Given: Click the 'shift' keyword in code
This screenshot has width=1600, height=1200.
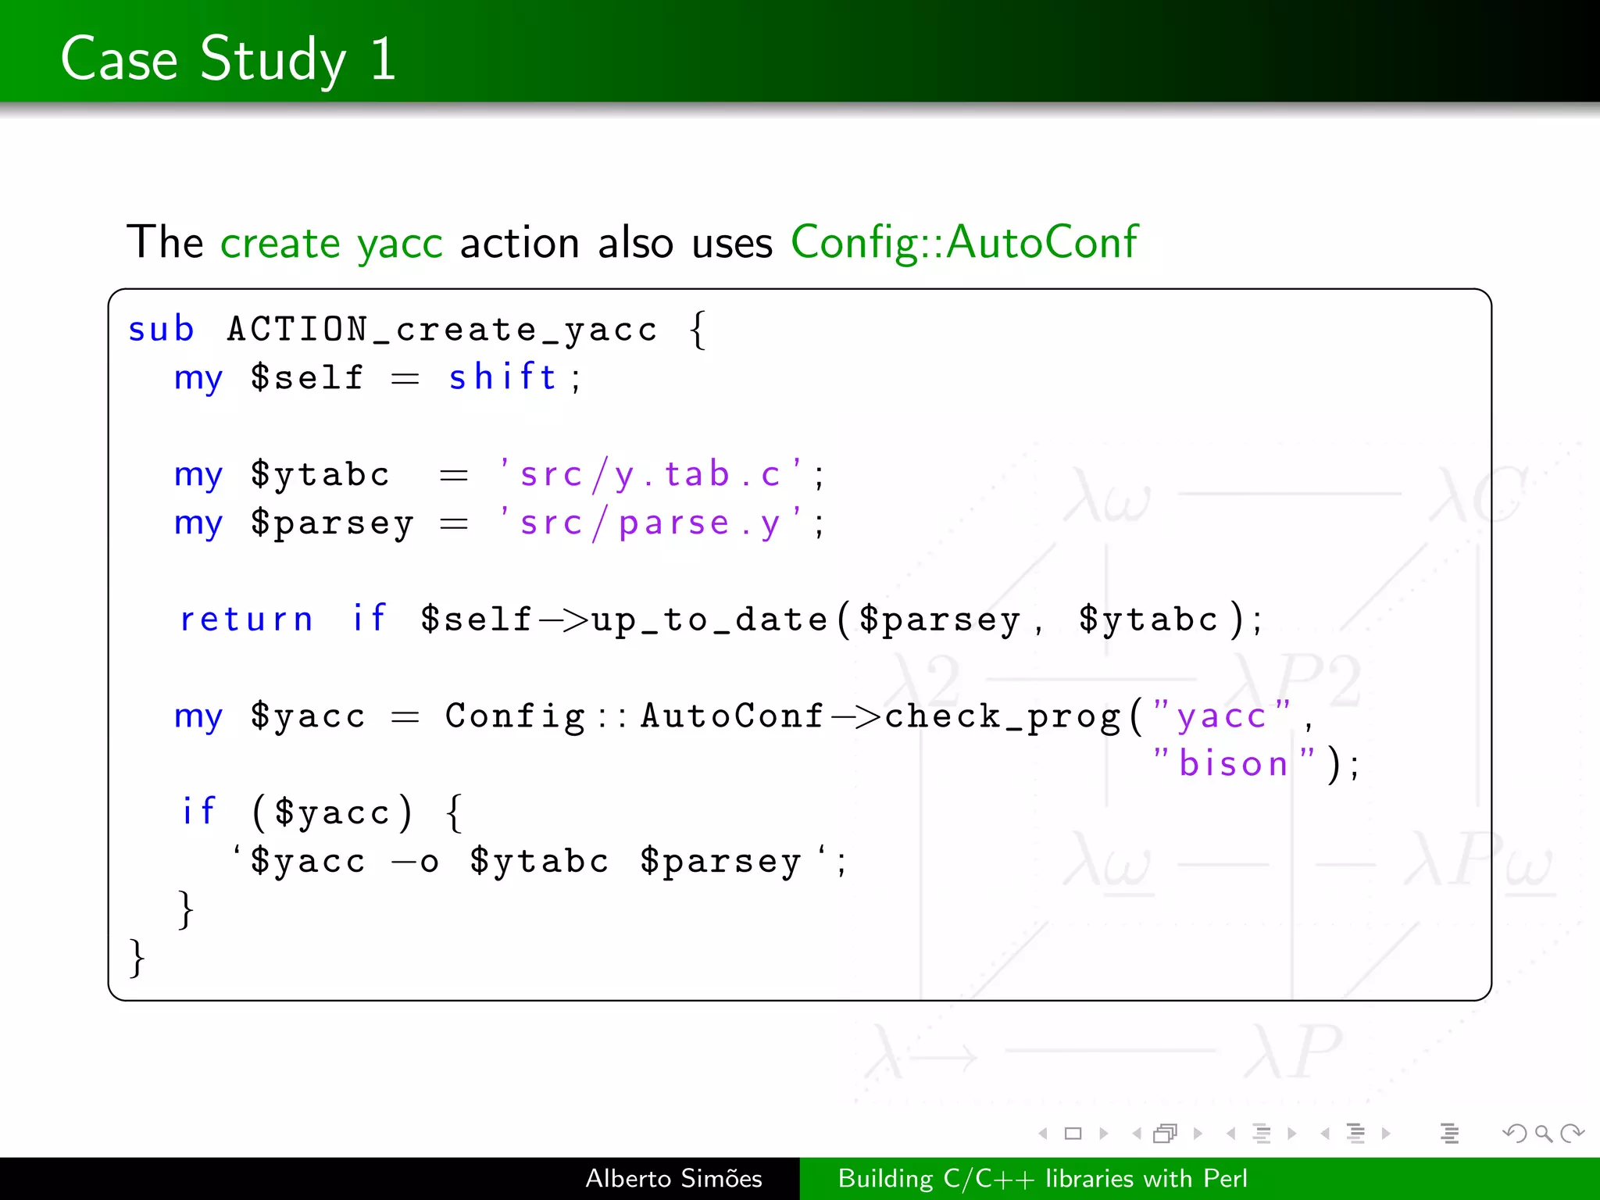Looking at the screenshot, I should 502,377.
